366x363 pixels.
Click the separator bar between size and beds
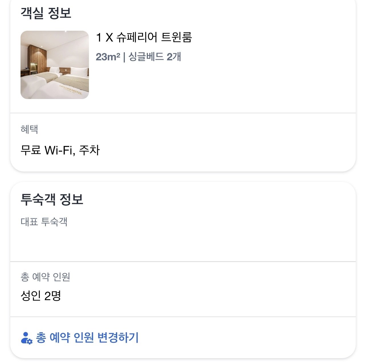point(124,57)
